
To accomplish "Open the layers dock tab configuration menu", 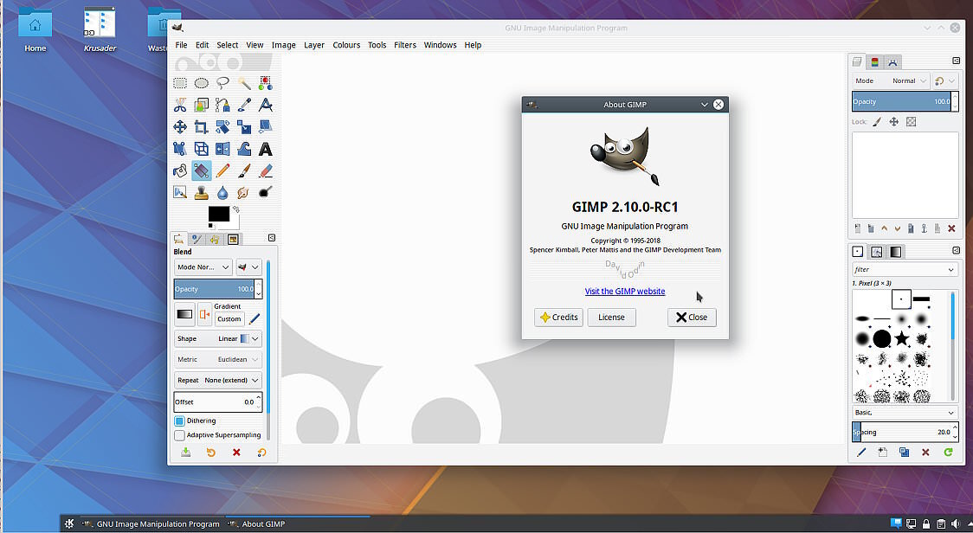I will point(957,61).
